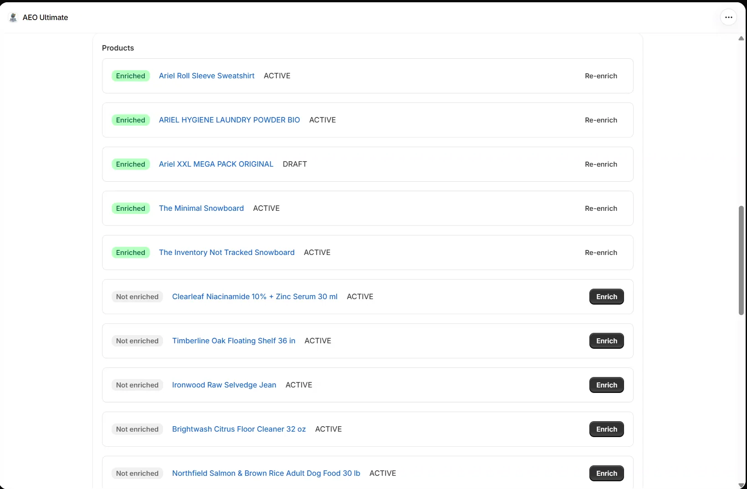
Task: Open Clearleaf Niacinamide 10% + Zinc Serum link
Action: click(x=255, y=296)
